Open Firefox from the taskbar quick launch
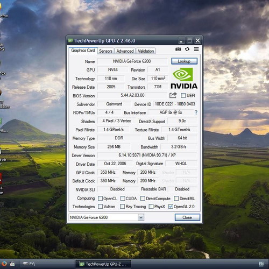This screenshot has width=269, height=269. [x=4, y=264]
